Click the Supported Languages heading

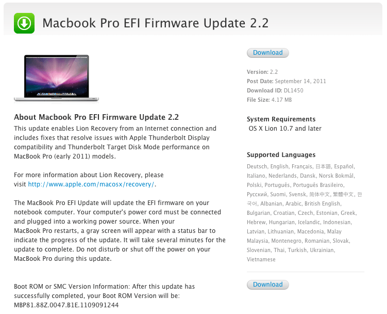tap(281, 155)
